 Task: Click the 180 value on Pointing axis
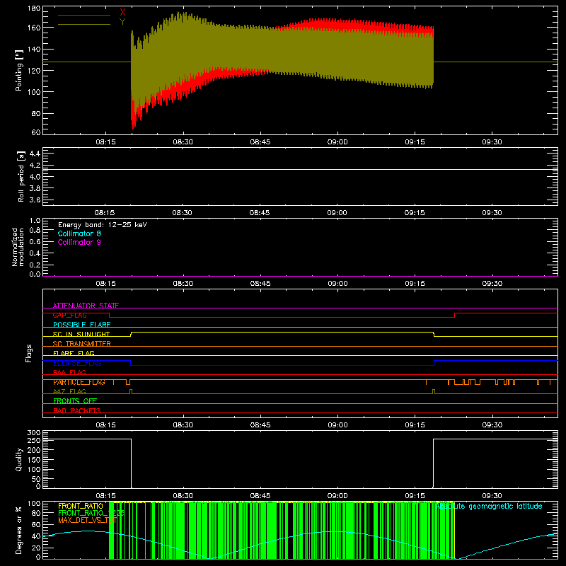pos(34,8)
